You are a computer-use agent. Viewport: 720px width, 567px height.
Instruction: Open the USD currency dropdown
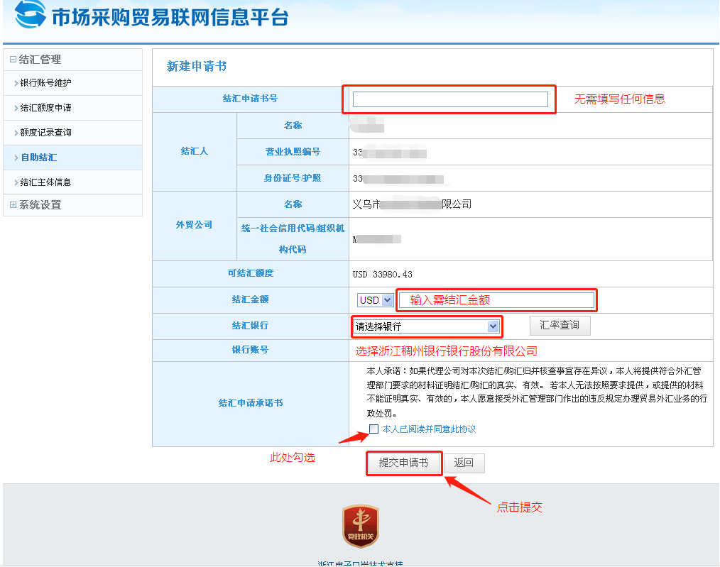[375, 300]
